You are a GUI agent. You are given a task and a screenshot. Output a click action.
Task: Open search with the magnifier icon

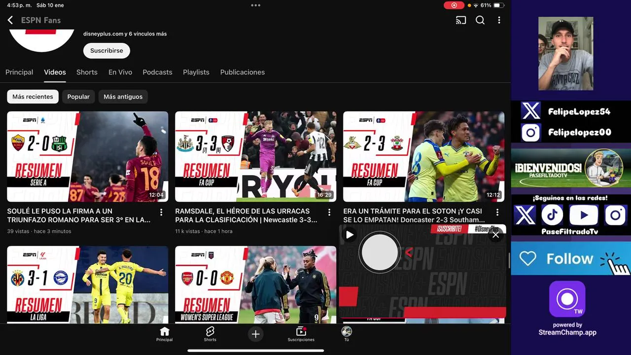coord(480,20)
